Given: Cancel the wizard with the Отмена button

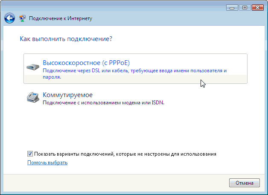Looking at the screenshot, I should (x=245, y=183).
